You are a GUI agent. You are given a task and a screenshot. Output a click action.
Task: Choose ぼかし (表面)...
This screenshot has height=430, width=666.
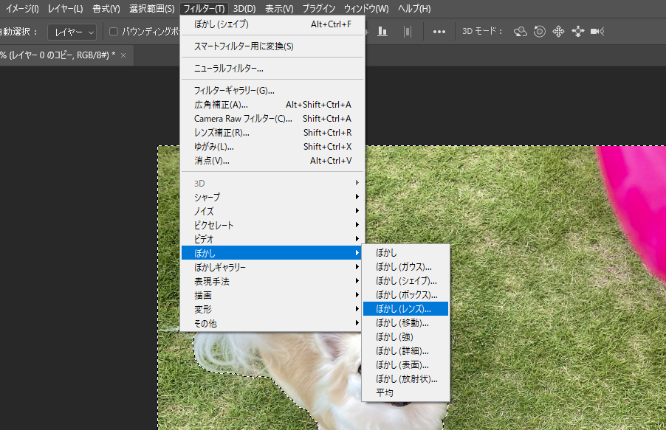[405, 364]
